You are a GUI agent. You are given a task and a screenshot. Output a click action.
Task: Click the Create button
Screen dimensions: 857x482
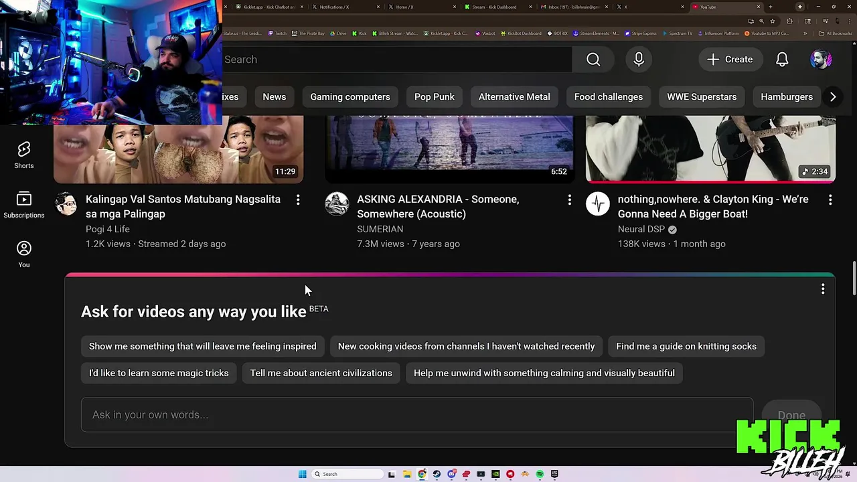(x=730, y=60)
